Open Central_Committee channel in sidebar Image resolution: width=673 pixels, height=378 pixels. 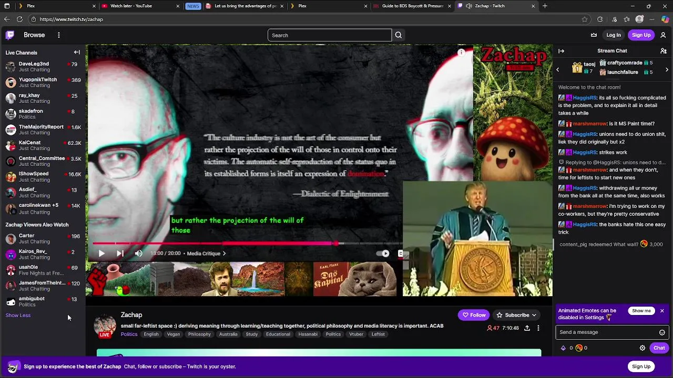(x=43, y=161)
